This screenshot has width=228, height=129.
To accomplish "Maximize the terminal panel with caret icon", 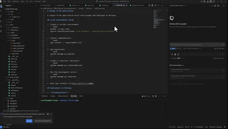I will tap(162, 96).
